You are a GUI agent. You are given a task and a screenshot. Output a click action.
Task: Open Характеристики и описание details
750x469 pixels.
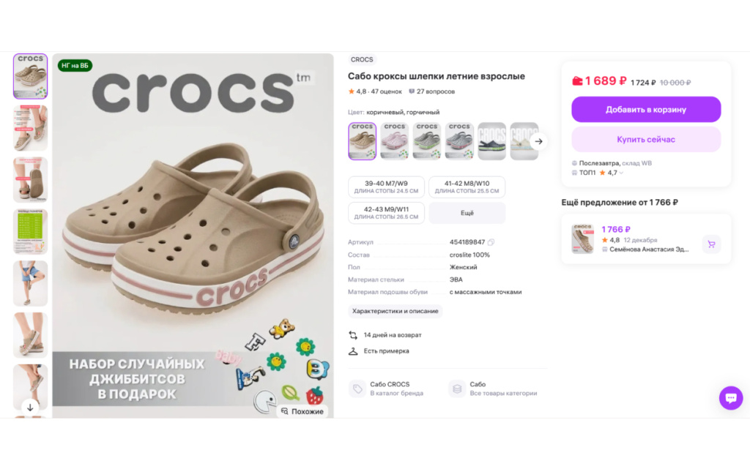point(395,311)
